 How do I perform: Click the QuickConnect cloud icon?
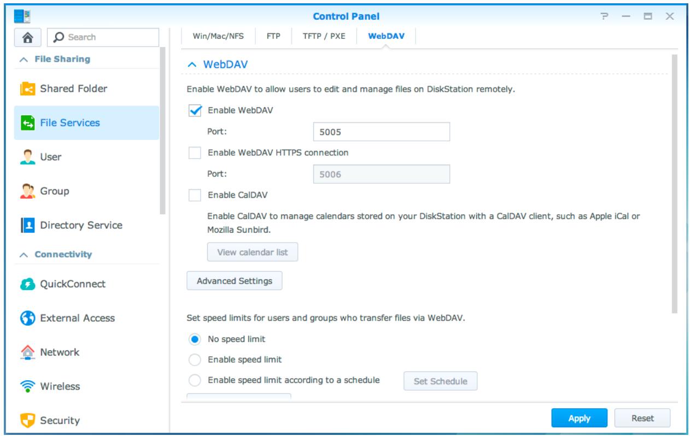click(27, 284)
